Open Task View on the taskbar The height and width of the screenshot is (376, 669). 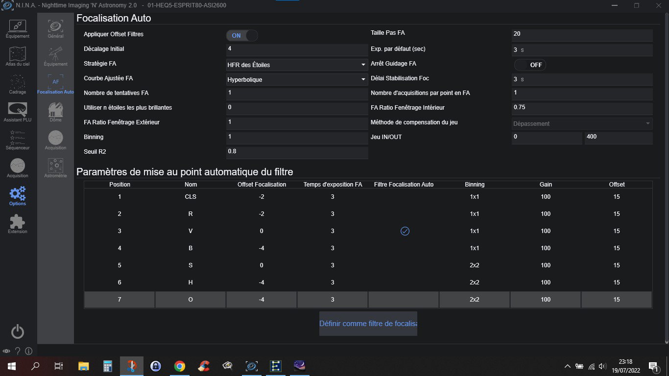coord(59,366)
